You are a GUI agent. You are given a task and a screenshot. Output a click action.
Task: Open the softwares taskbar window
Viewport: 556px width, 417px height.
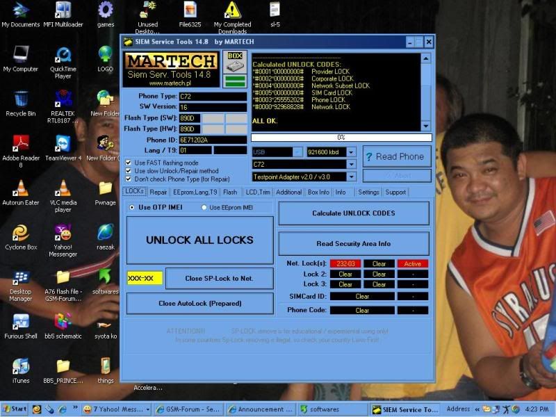(x=332, y=409)
